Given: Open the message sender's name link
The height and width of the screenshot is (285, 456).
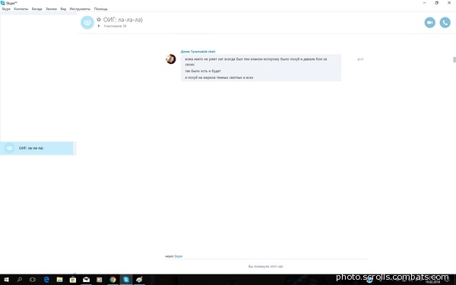Looking at the screenshot, I should pos(198,52).
